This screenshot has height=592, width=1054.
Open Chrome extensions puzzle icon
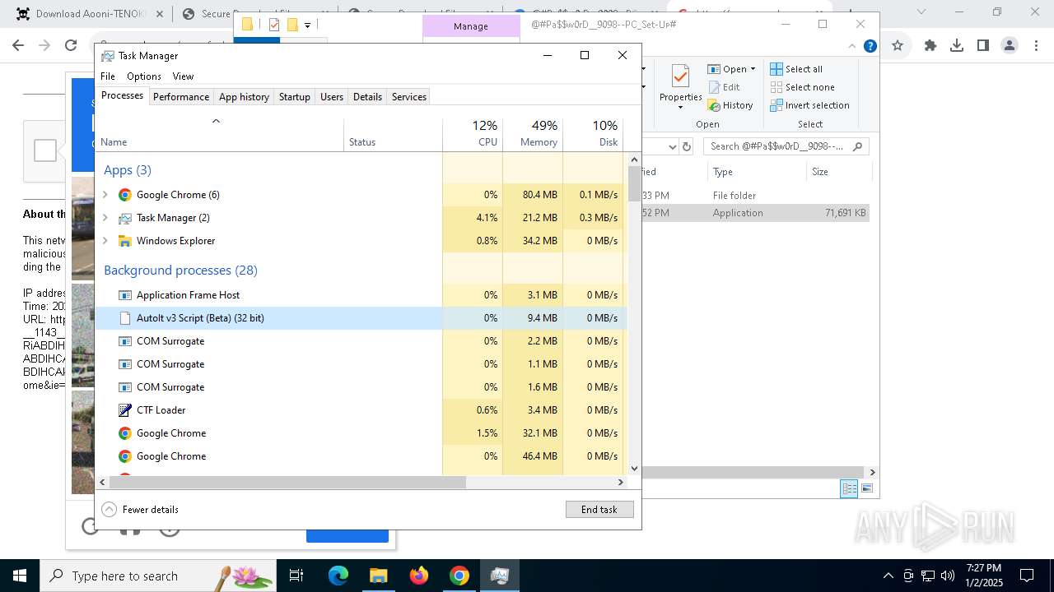pos(930,46)
